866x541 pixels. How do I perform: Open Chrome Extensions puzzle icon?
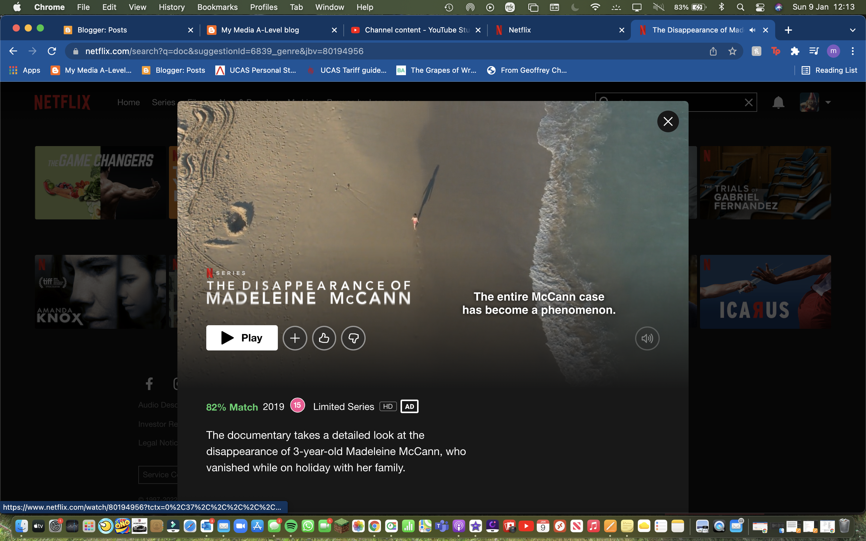coord(795,51)
